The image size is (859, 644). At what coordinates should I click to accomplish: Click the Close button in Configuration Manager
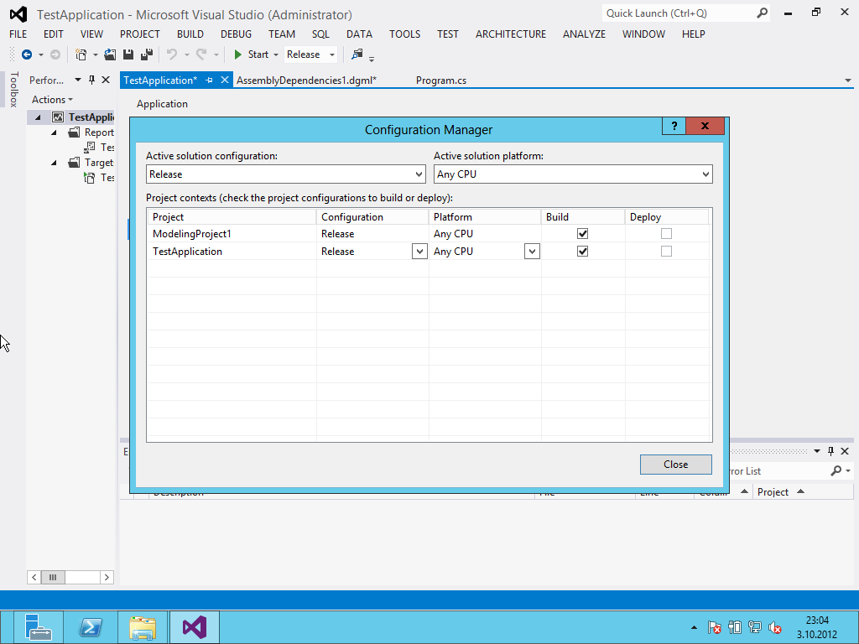[675, 465]
